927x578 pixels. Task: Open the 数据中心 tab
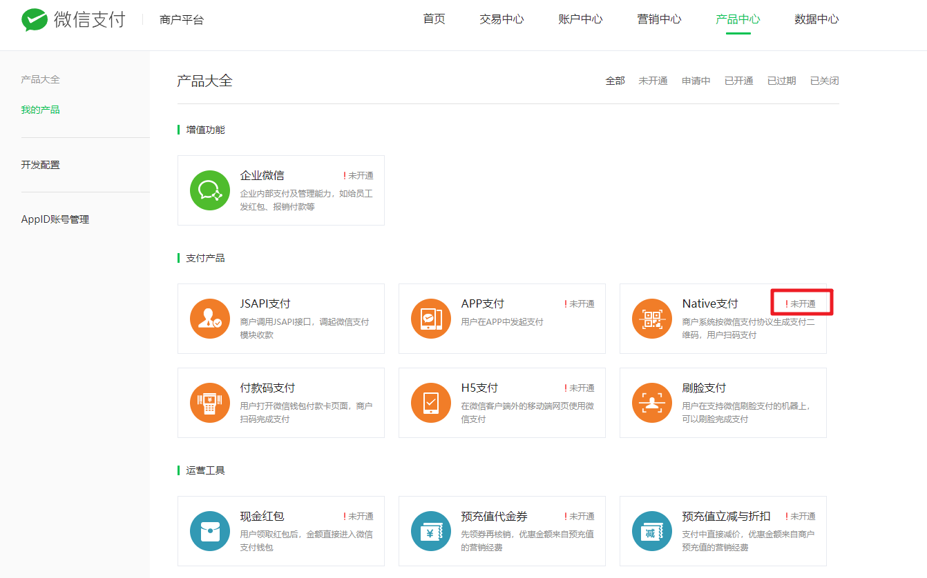click(817, 19)
